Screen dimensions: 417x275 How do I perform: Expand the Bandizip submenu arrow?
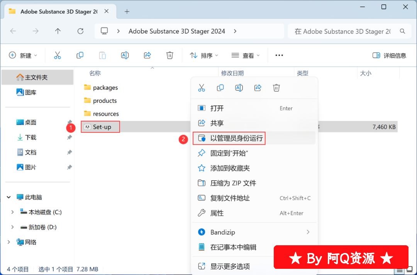[x=308, y=232]
